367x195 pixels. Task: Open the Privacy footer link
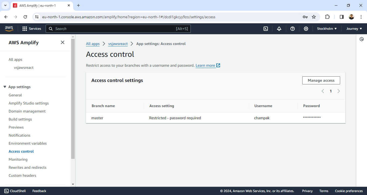tap(307, 191)
